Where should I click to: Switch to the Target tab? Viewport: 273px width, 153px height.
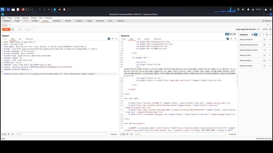[x=17, y=21]
